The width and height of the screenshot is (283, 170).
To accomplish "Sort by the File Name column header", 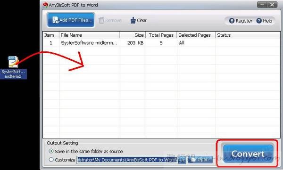I will [90, 35].
